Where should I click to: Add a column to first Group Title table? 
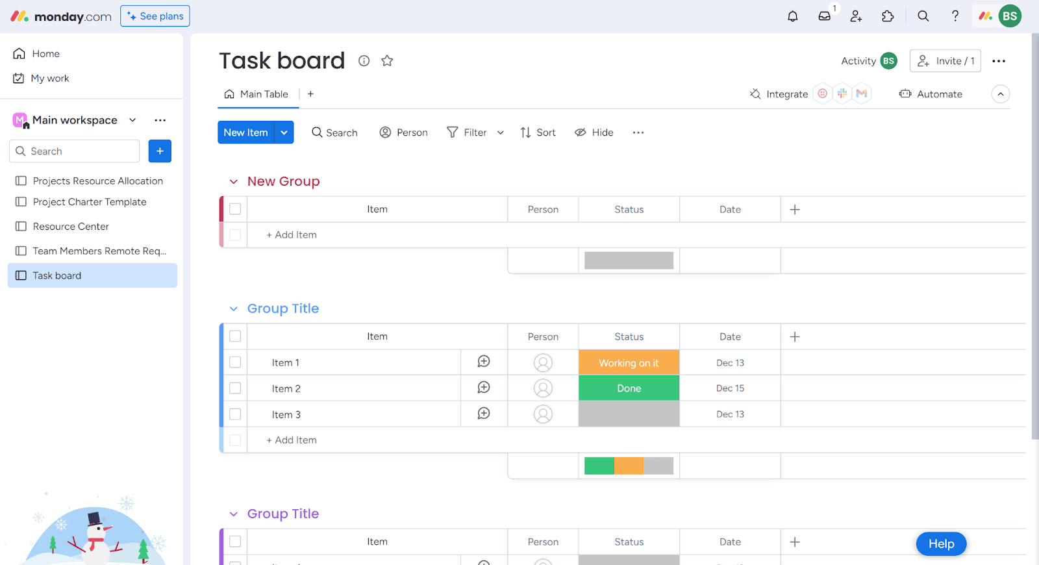click(795, 336)
